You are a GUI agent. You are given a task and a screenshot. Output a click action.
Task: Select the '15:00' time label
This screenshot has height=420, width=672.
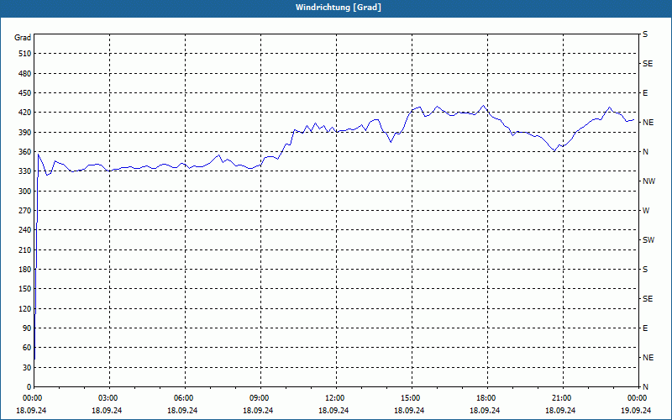(x=412, y=398)
